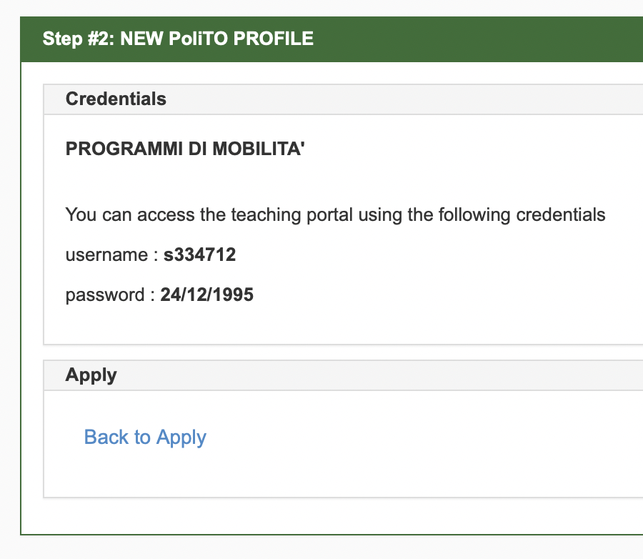Click the "password :" label
Viewport: 643px width, 559px height.
click(110, 295)
